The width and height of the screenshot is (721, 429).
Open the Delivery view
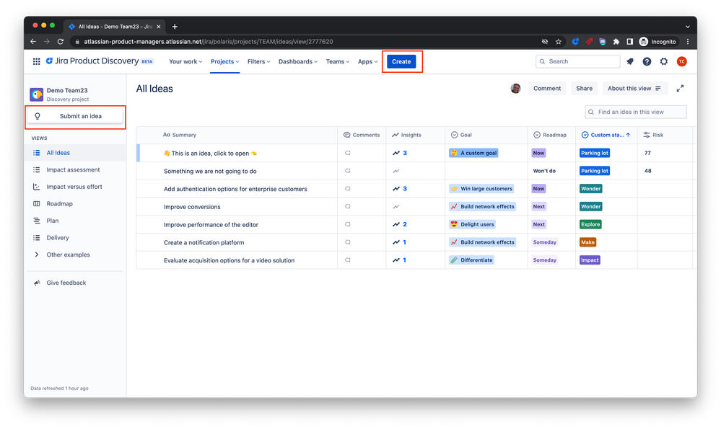pos(75,238)
